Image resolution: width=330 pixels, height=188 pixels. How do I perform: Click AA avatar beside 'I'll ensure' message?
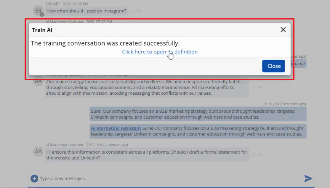(38, 151)
